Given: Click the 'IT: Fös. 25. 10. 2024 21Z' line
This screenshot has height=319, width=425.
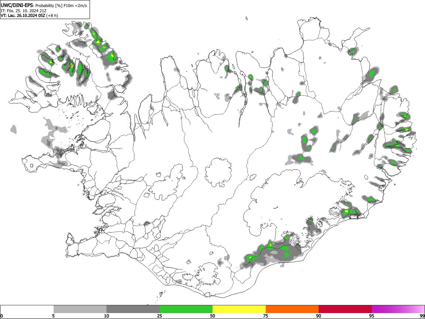Looking at the screenshot, I should [24, 11].
